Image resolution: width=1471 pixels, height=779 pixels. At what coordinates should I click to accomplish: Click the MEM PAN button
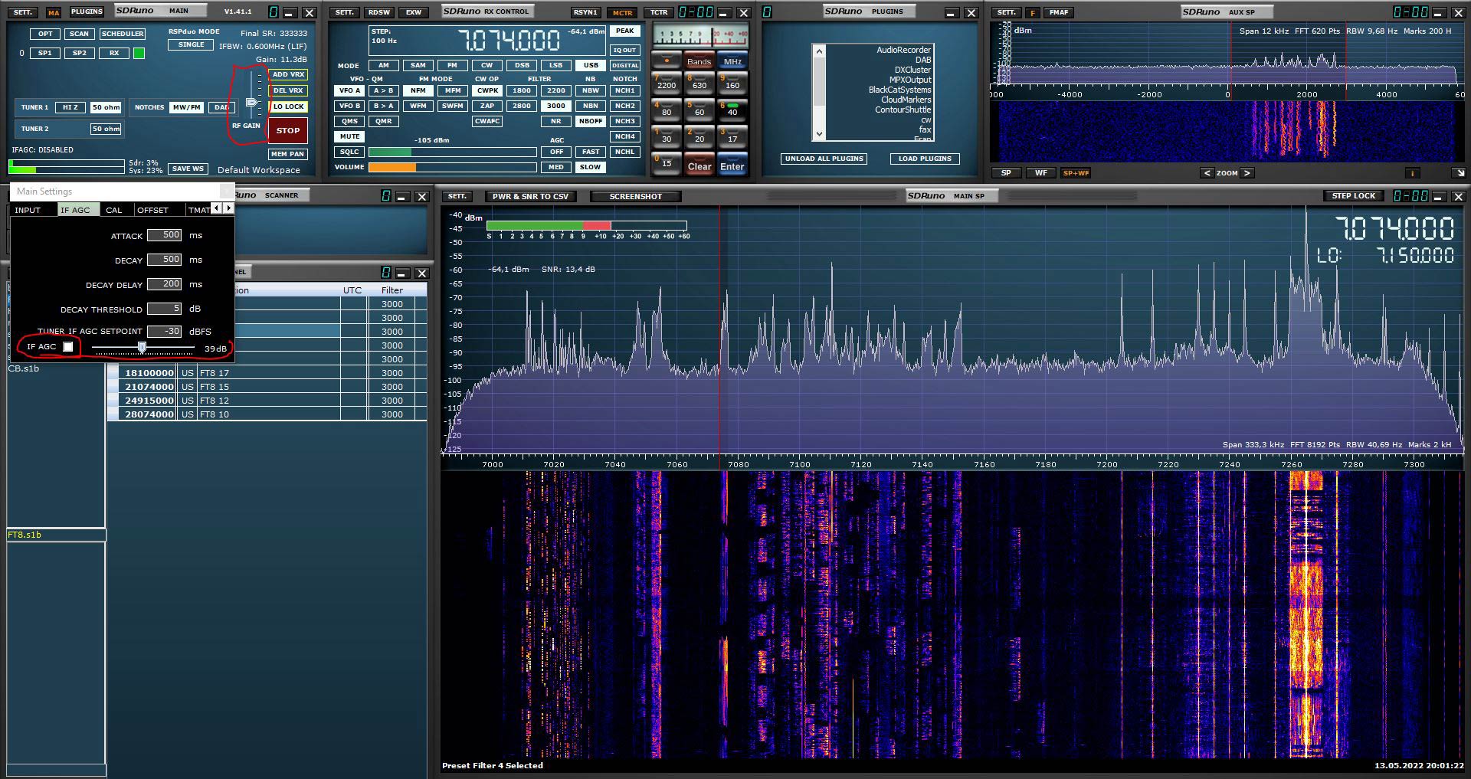288,154
